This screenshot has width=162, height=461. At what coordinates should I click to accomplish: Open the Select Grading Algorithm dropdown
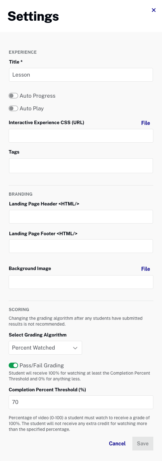pos(45,348)
